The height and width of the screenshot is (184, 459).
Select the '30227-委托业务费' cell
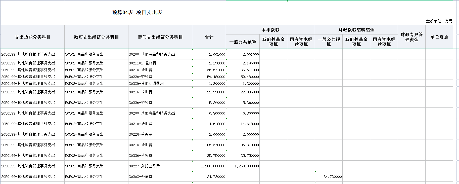(144, 166)
